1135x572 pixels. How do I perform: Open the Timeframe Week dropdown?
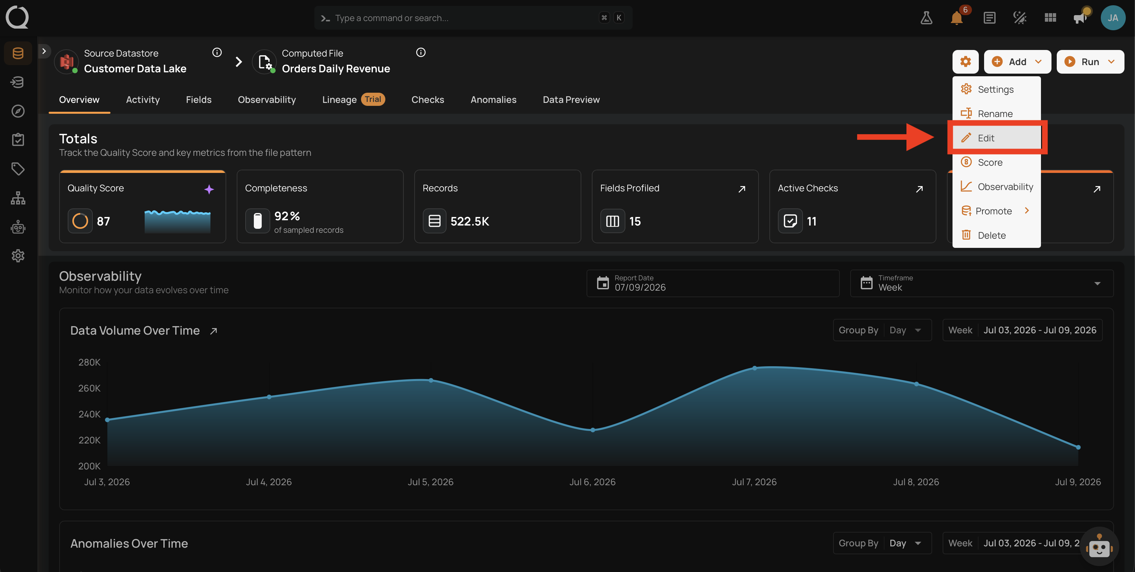(981, 283)
